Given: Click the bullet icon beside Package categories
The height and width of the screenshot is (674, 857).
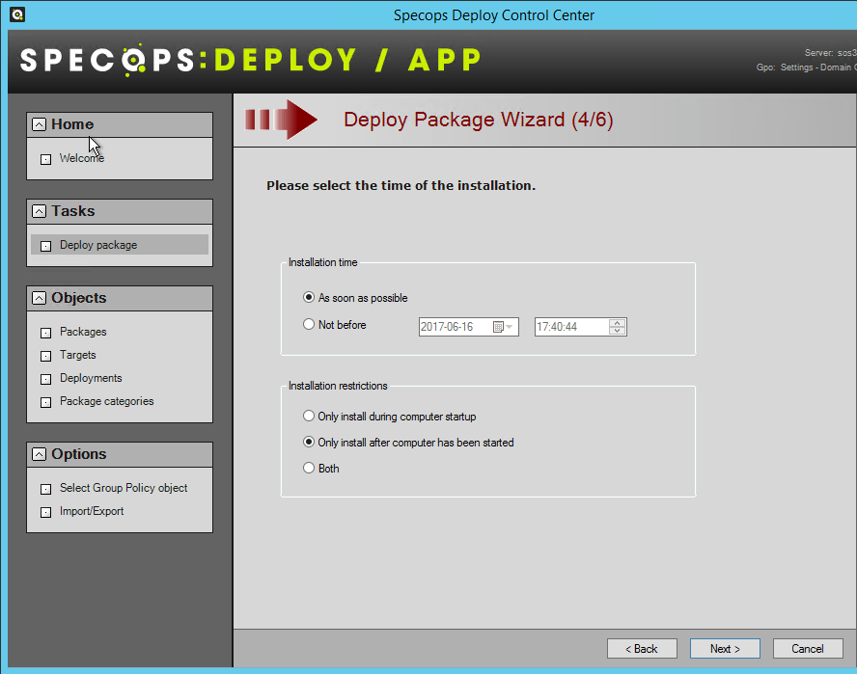Looking at the screenshot, I should click(46, 402).
